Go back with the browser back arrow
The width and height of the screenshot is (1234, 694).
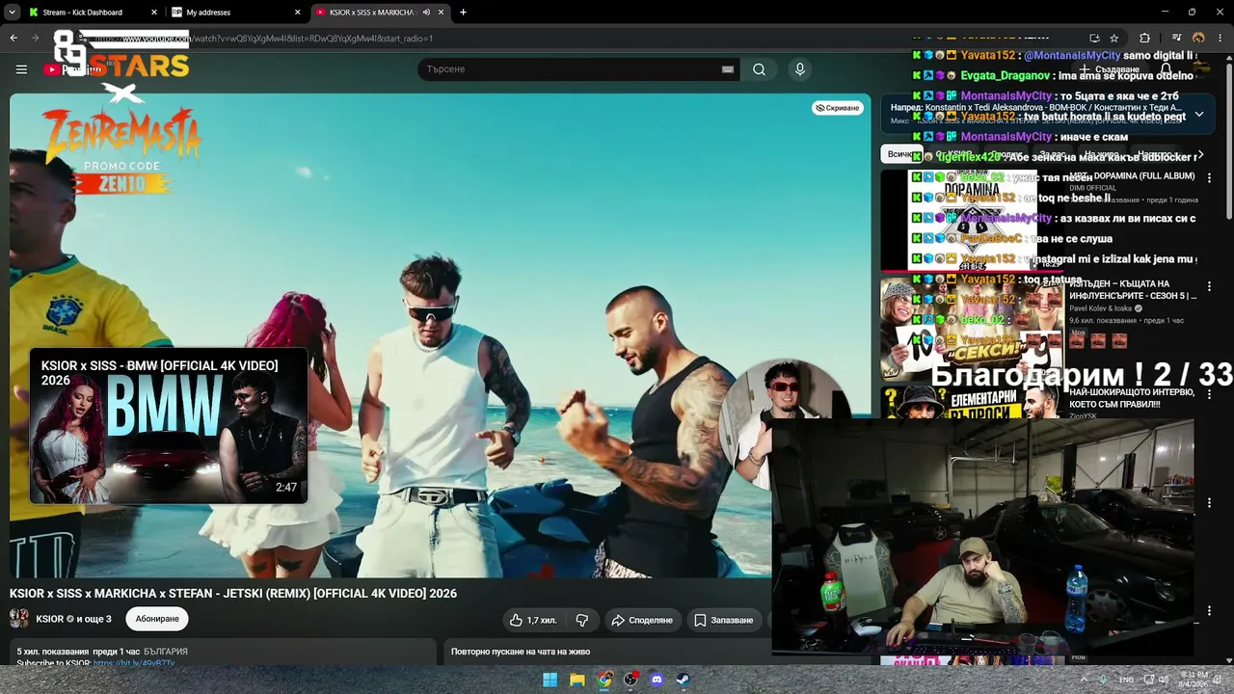(13, 39)
